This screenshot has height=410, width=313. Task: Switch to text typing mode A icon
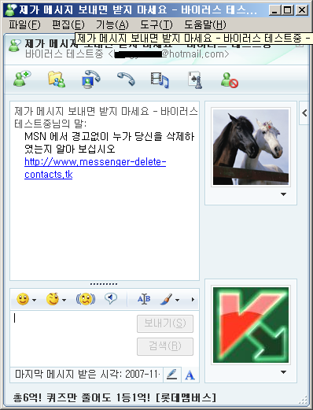(190, 375)
